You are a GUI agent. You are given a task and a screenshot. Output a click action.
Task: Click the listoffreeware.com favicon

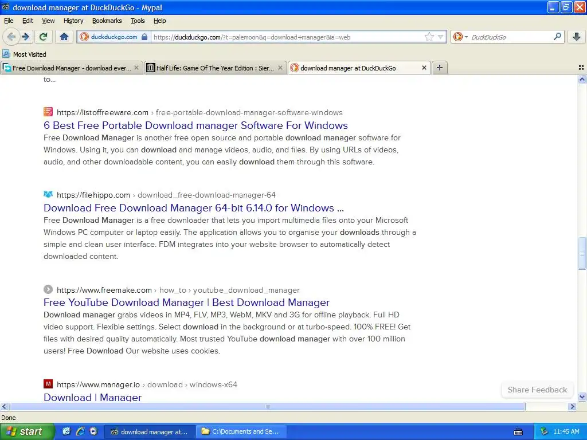[x=48, y=112]
